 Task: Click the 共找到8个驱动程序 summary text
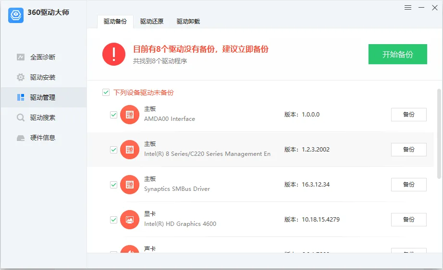coord(160,61)
